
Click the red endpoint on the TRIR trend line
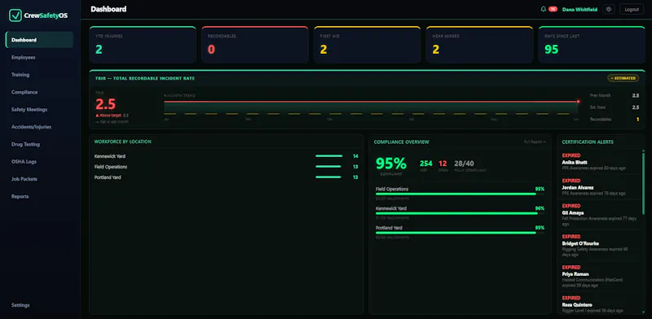(x=578, y=102)
